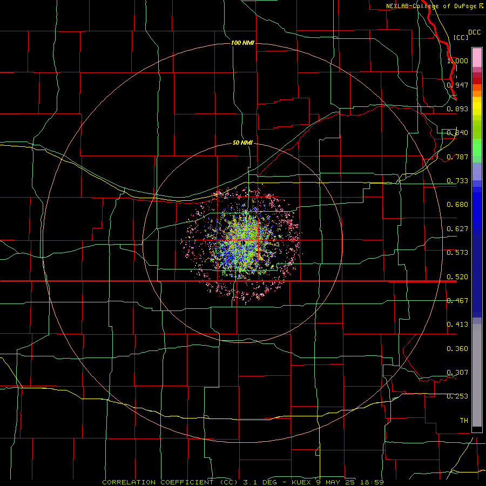Pick the light pink swatch atop color scale
Viewport: 486px width, 486px height.
tap(477, 58)
